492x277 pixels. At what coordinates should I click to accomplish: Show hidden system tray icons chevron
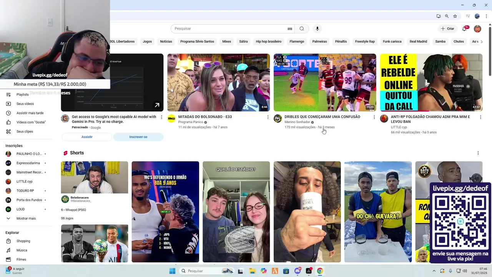(434, 271)
